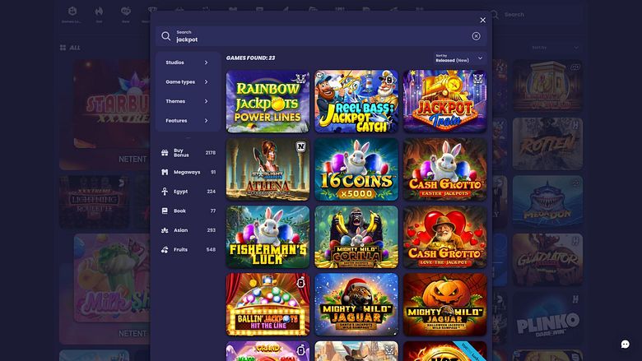The image size is (642, 361).
Task: Select the Egypt category
Action: [x=188, y=192]
